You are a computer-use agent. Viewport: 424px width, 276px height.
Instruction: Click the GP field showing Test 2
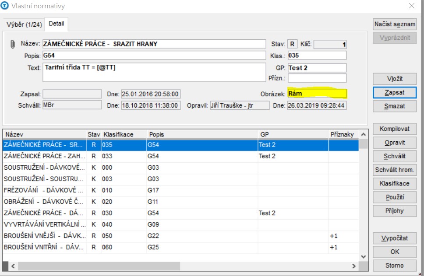pos(317,68)
